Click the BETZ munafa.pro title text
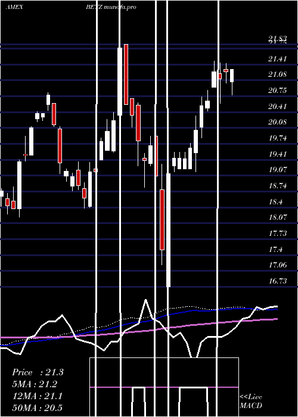The height and width of the screenshot is (417, 298). point(111,7)
